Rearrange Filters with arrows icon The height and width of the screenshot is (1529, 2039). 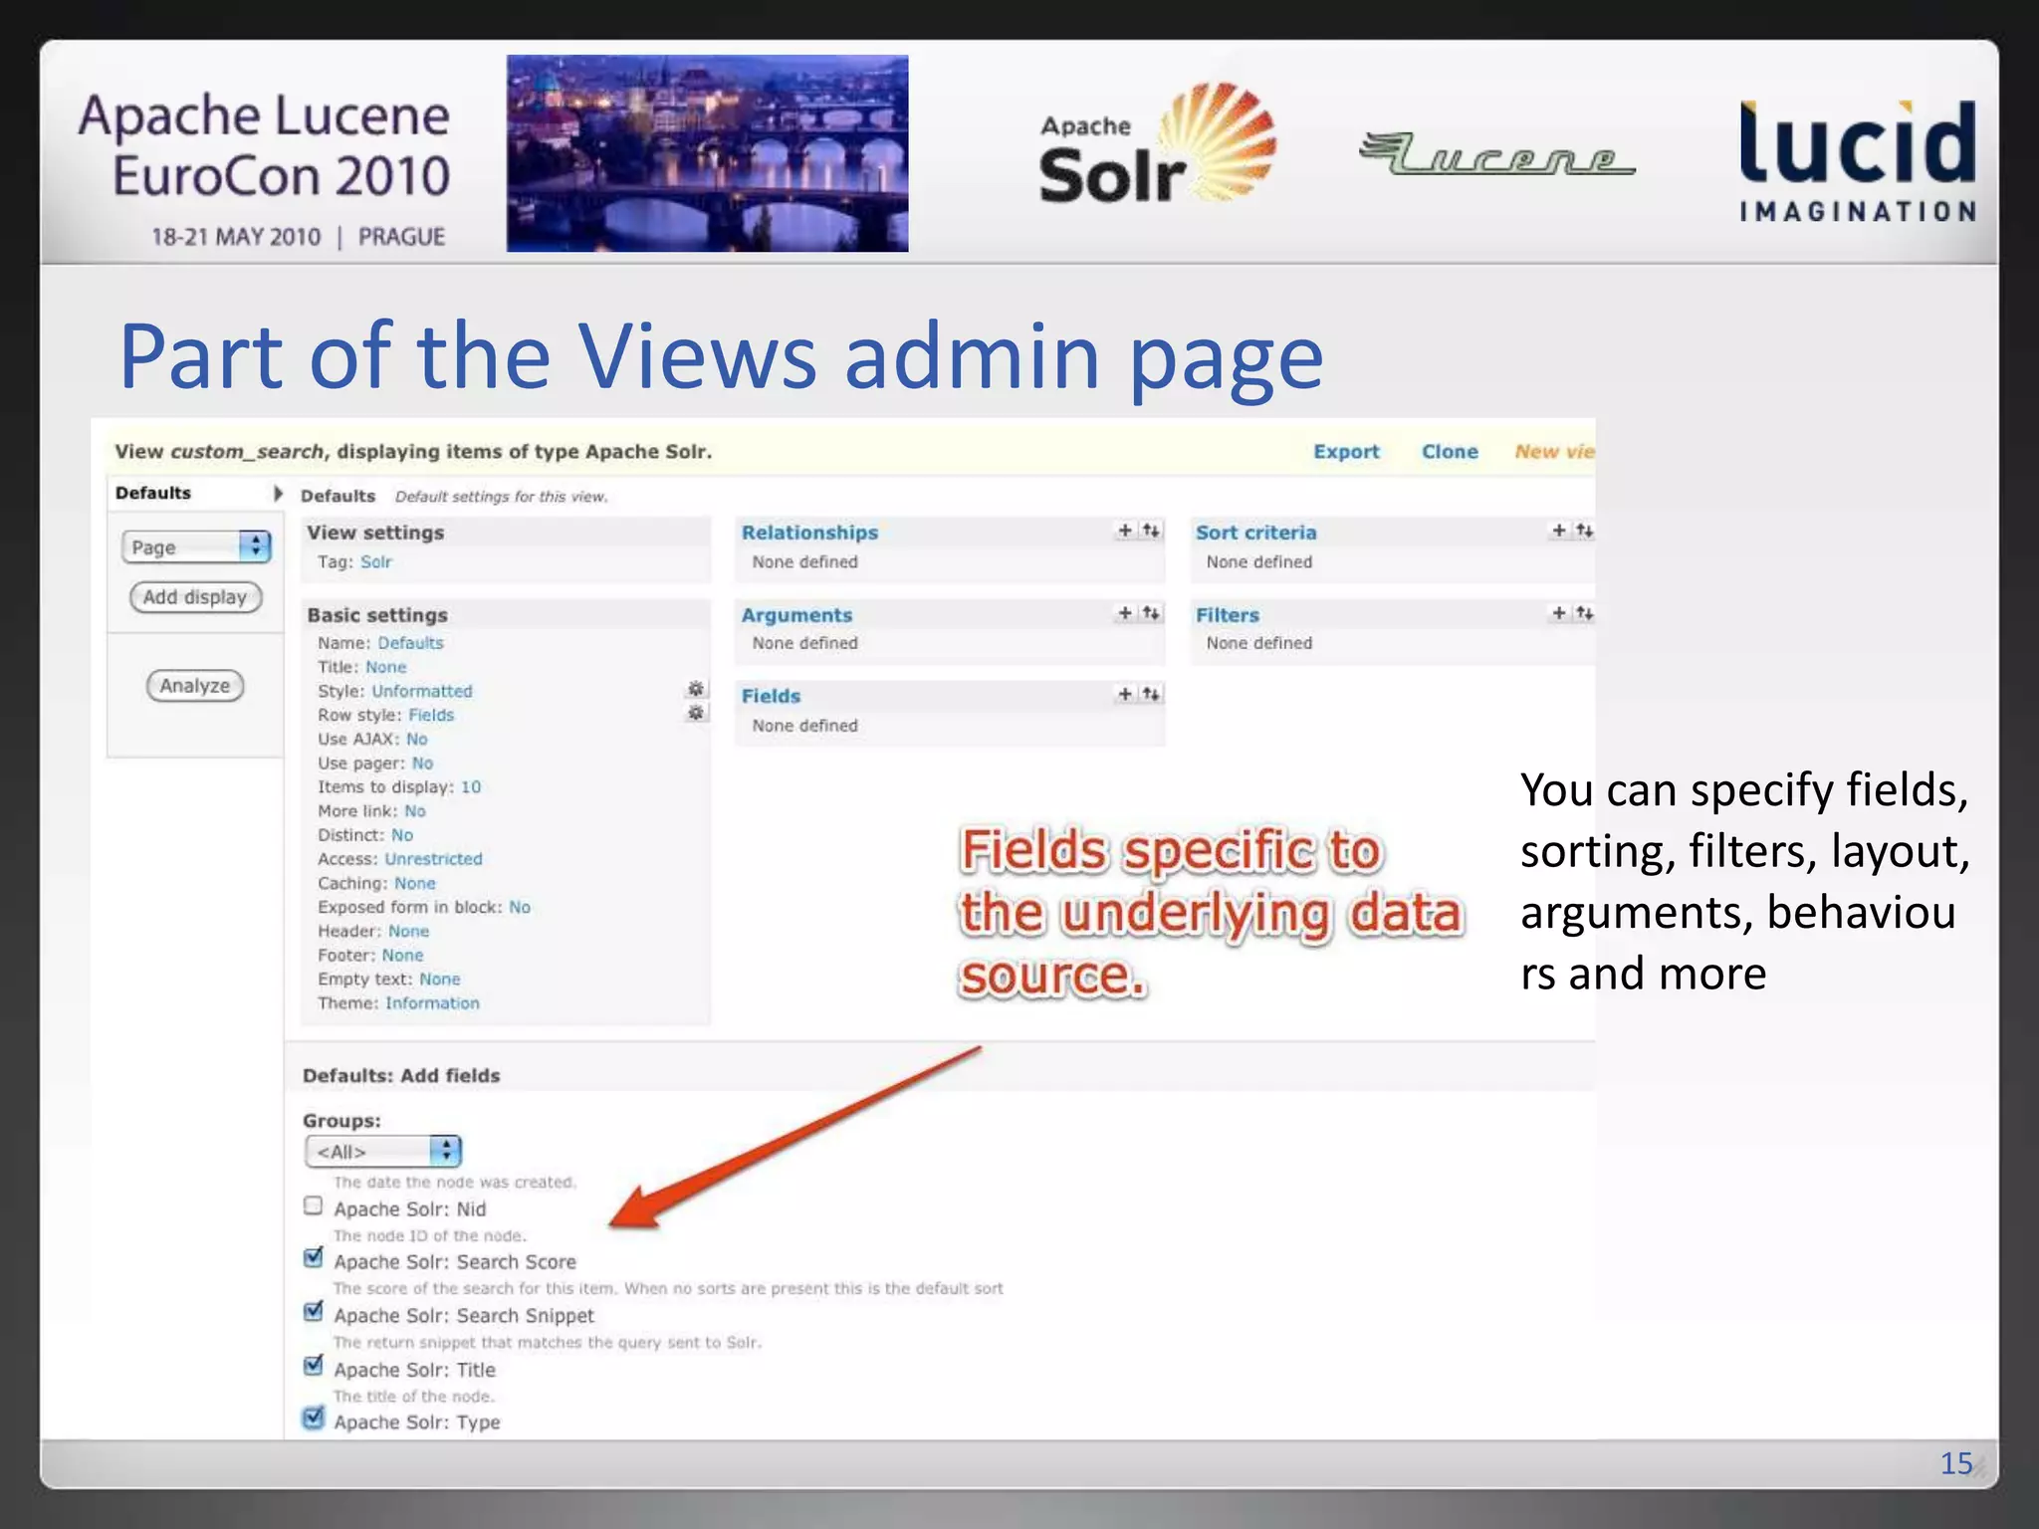tap(1585, 613)
